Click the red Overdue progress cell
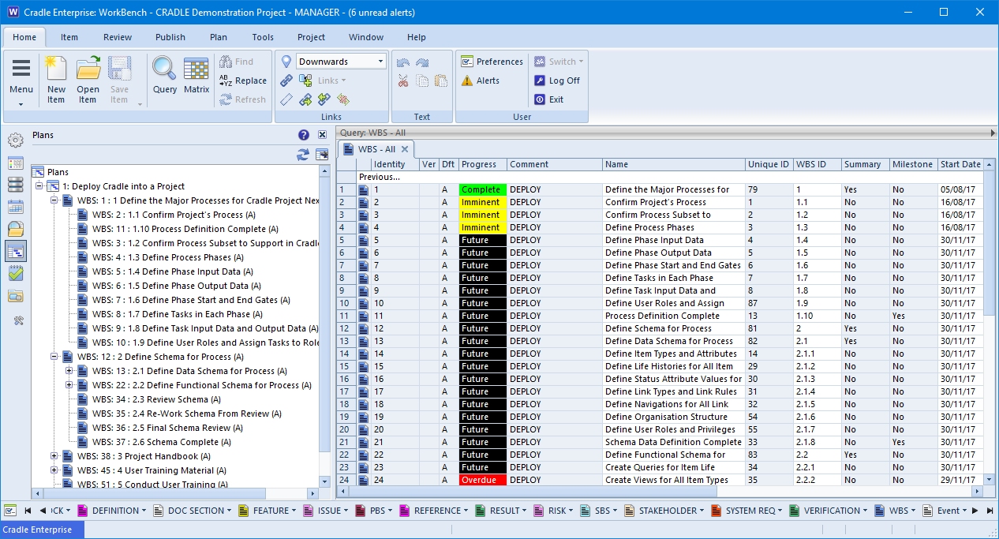This screenshot has height=539, width=999. (482, 480)
